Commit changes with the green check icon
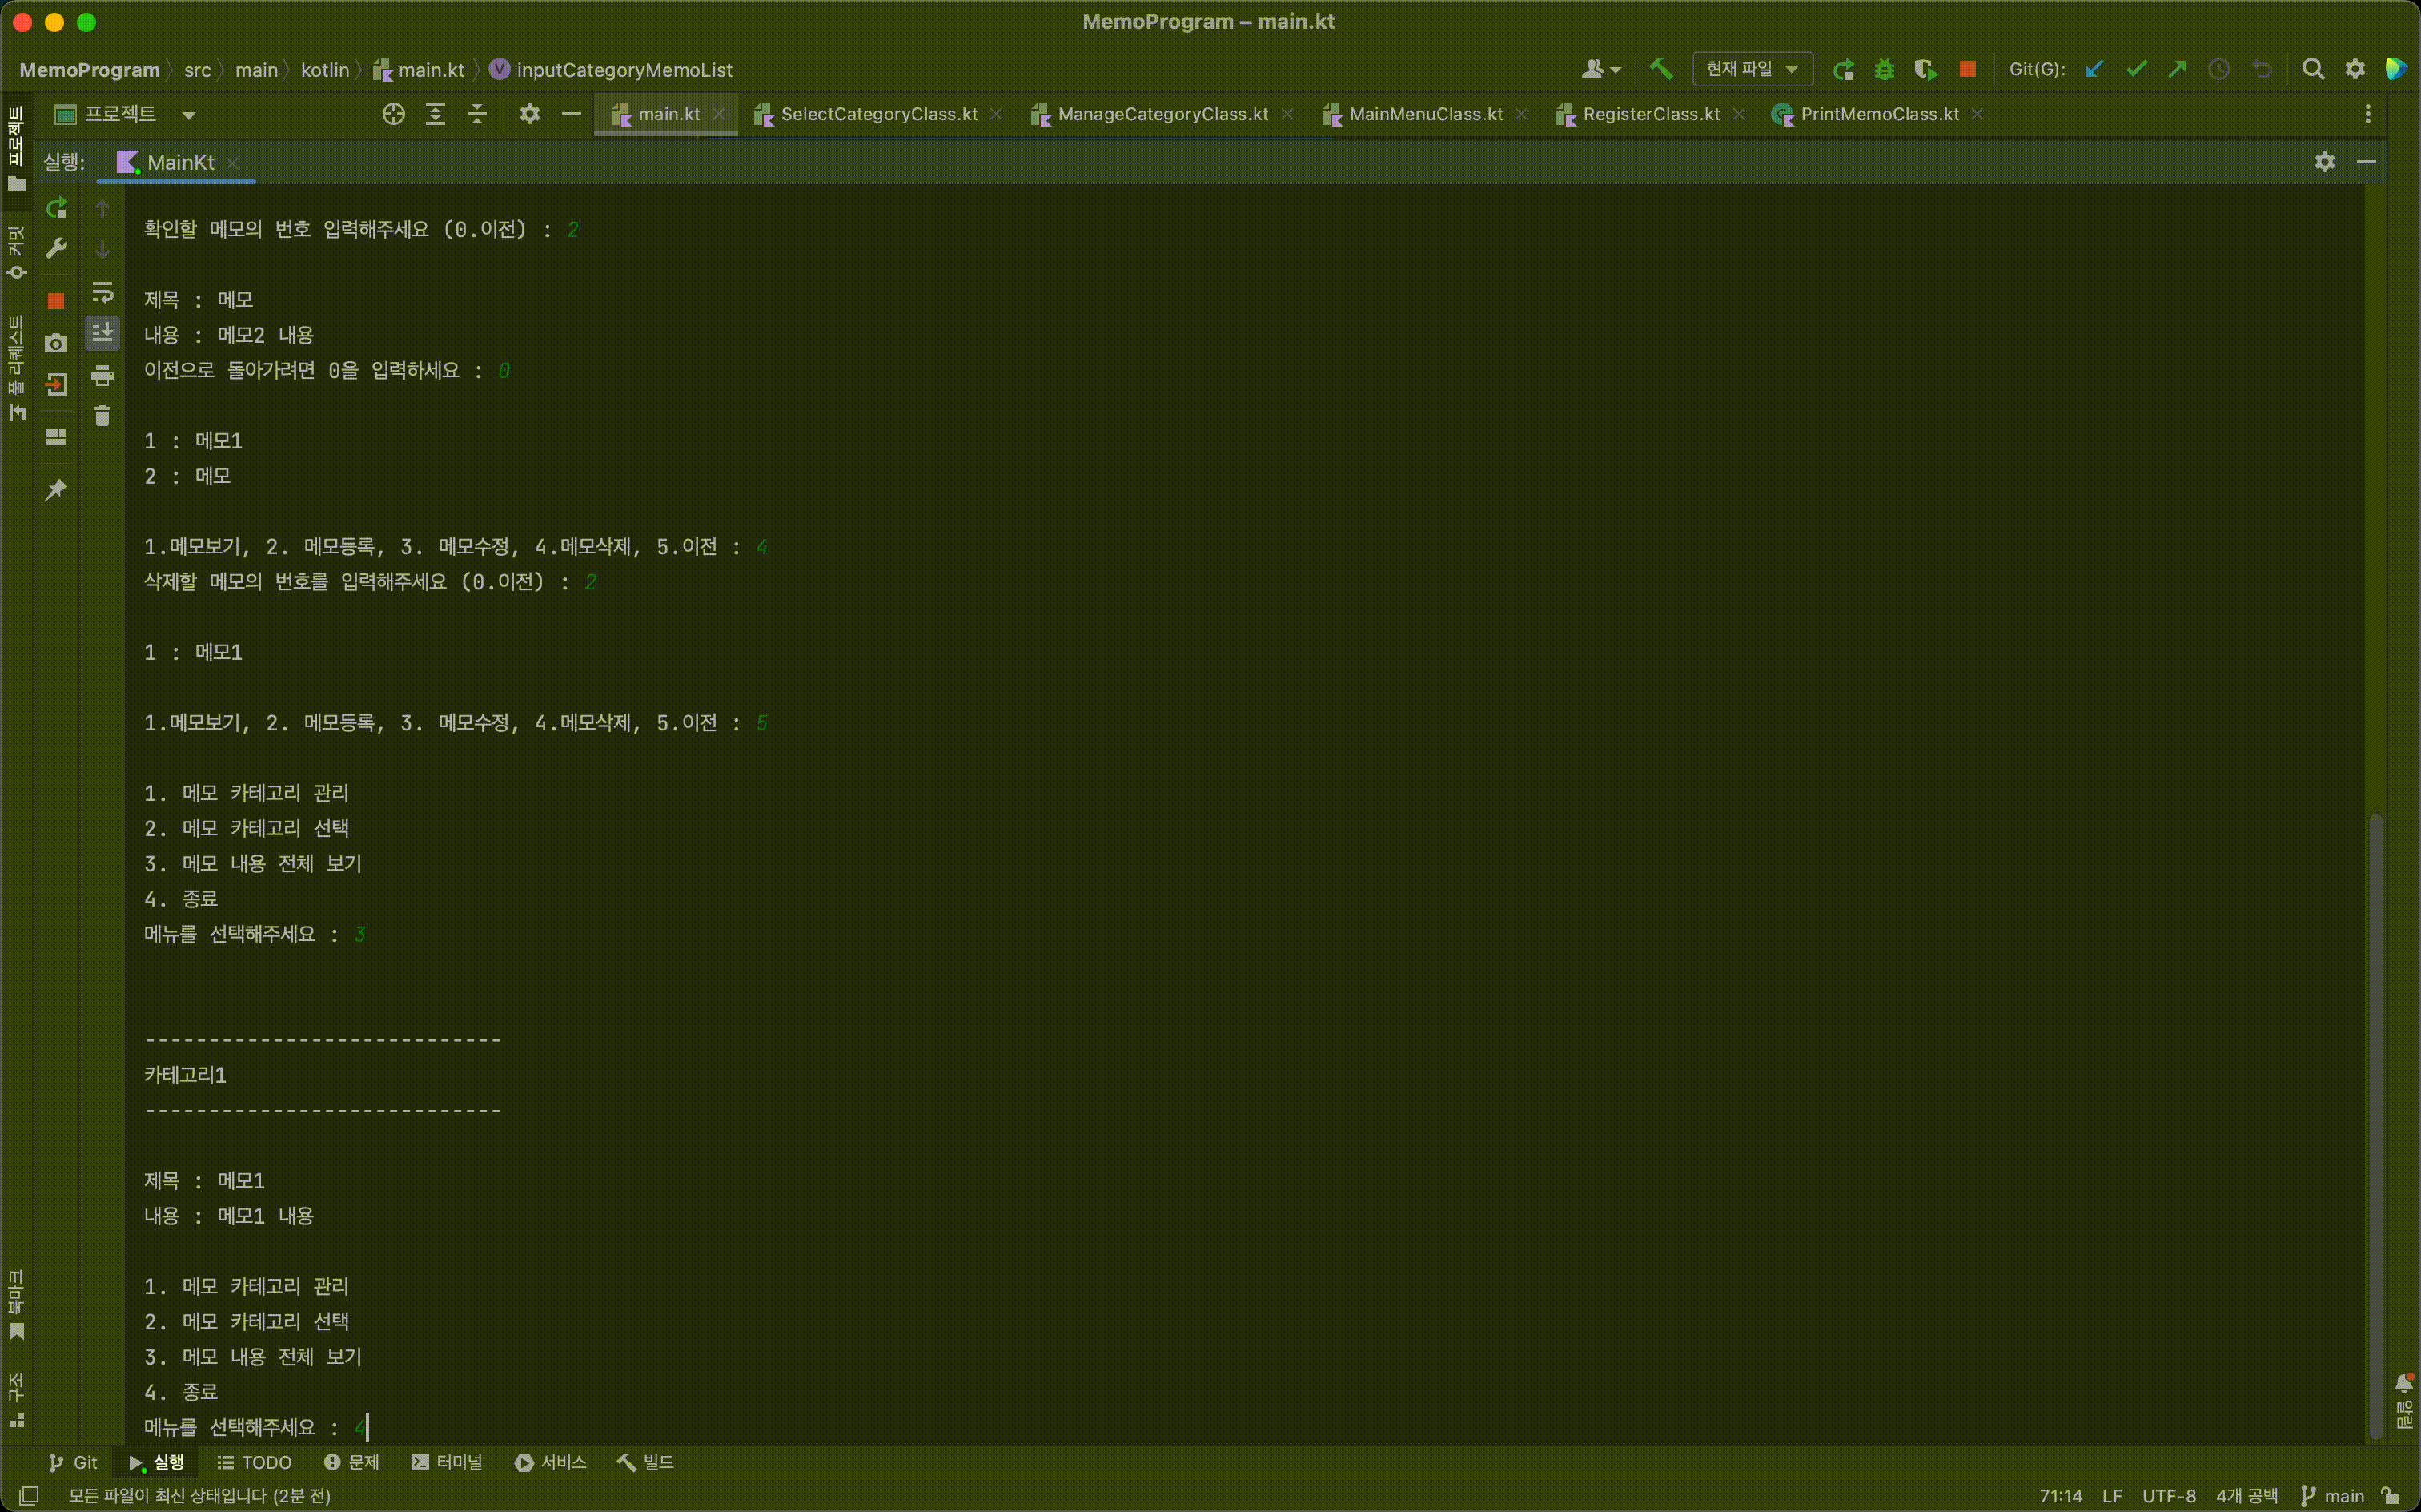This screenshot has width=2421, height=1512. click(x=2136, y=69)
